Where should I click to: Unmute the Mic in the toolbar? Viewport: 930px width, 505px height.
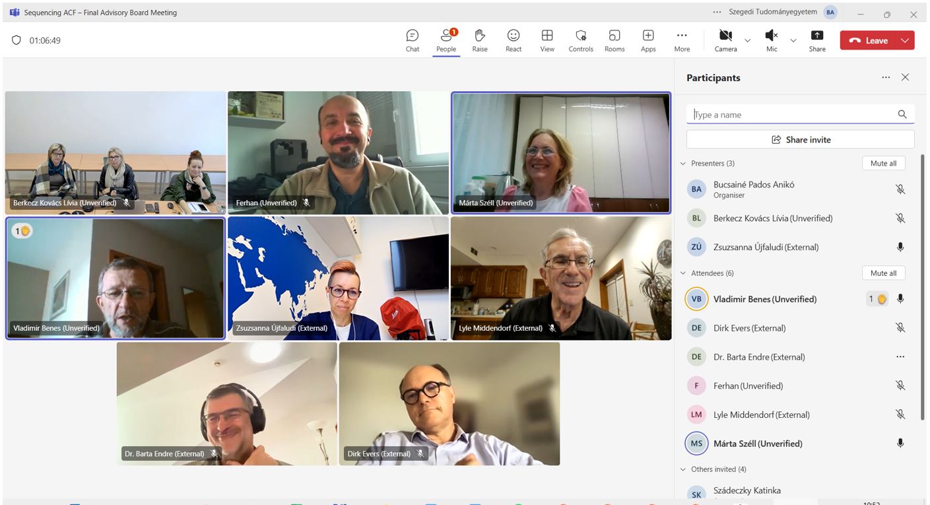[x=771, y=40]
